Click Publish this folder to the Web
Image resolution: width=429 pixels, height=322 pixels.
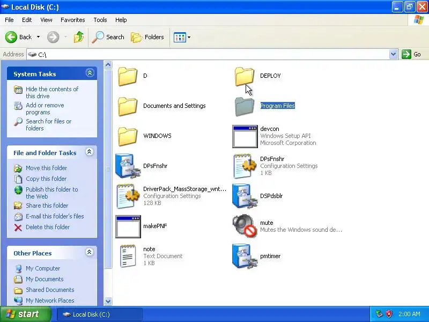[51, 193]
